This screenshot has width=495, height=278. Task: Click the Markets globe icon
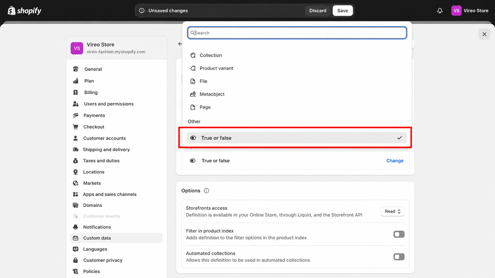(75, 183)
